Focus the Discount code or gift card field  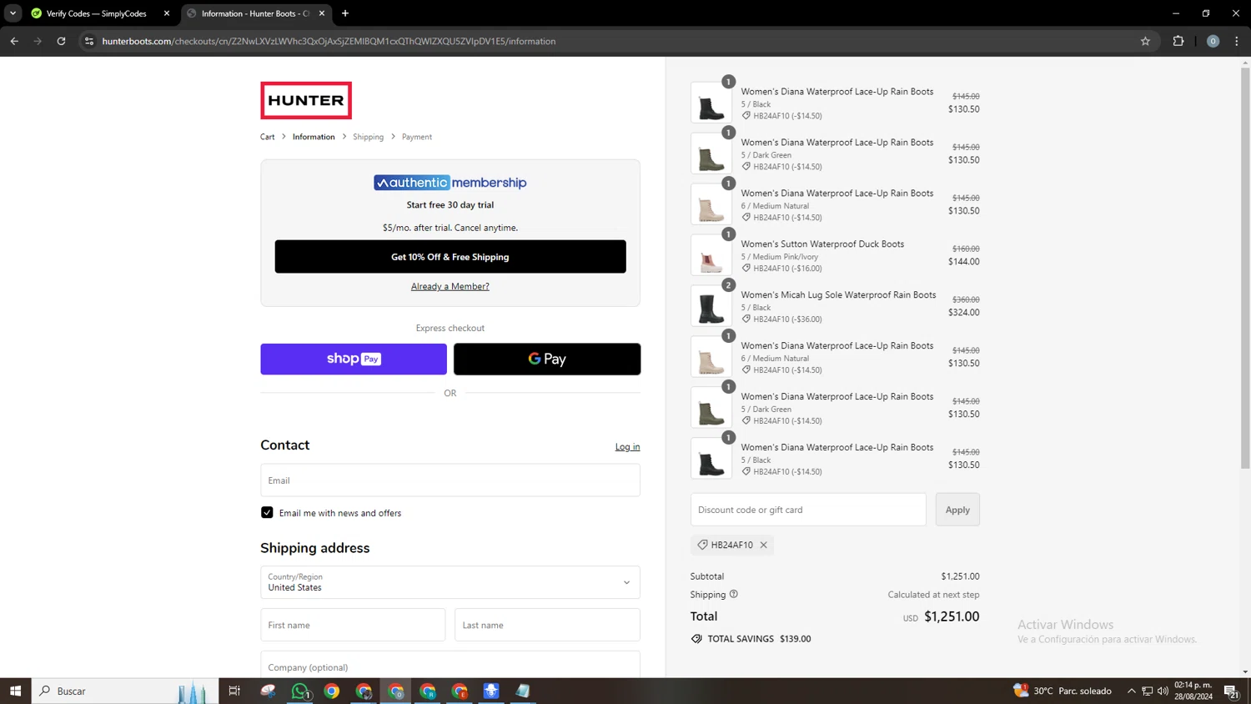808,510
